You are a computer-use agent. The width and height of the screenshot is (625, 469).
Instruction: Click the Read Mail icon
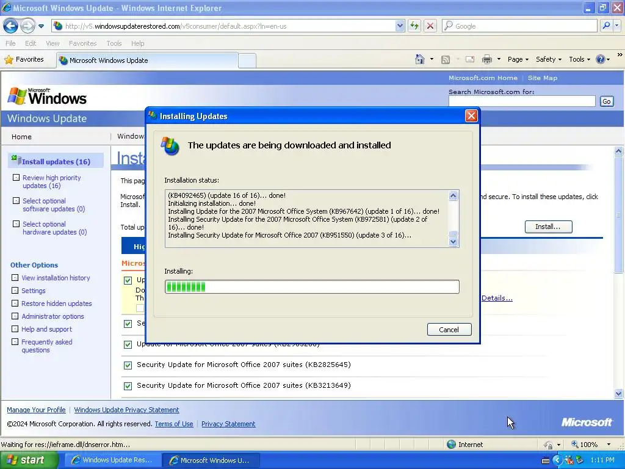(x=470, y=59)
